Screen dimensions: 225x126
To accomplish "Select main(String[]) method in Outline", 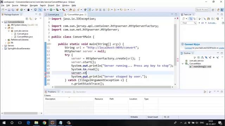I will coord(202,67).
